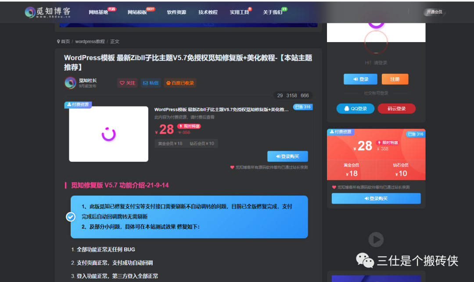Click the orange 注册 register button
This screenshot has width=474, height=282.
coord(395,79)
